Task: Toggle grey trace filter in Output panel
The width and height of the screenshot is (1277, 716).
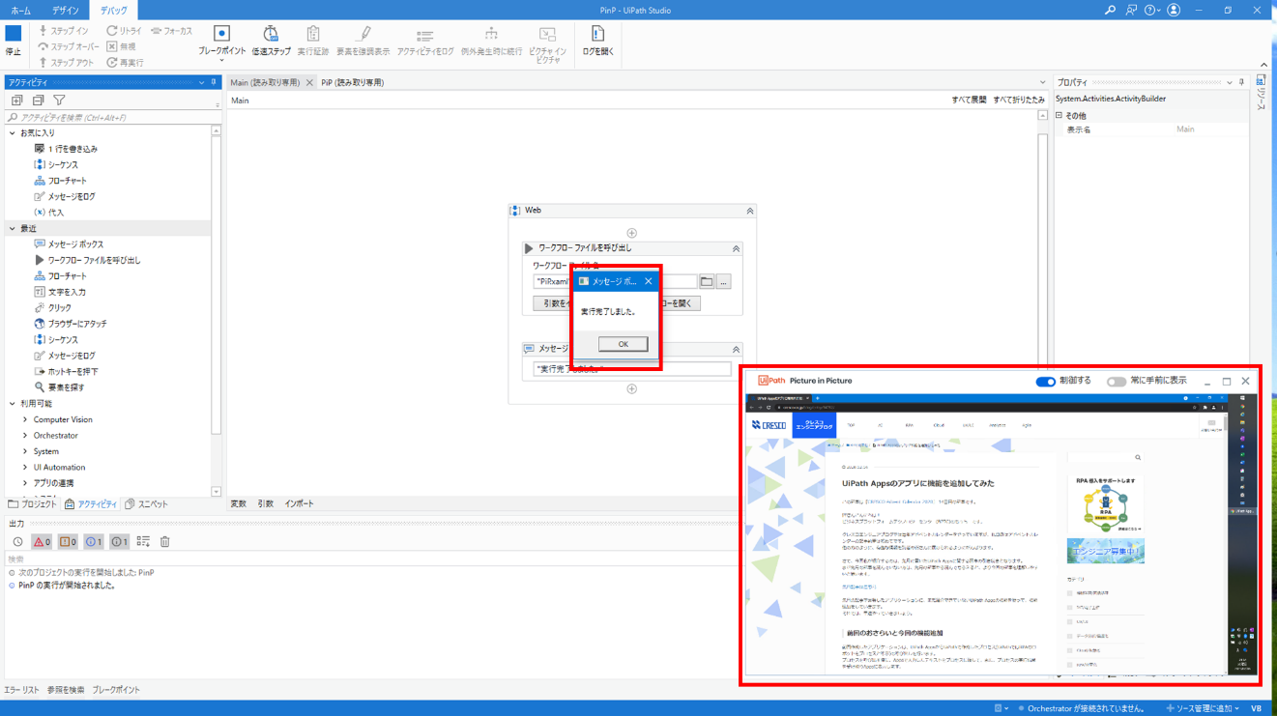Action: [119, 542]
